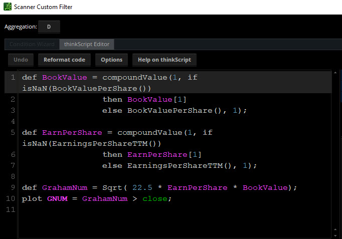
Task: Click EarnPerShare name in the line 5 definition
Action: click(x=67, y=133)
